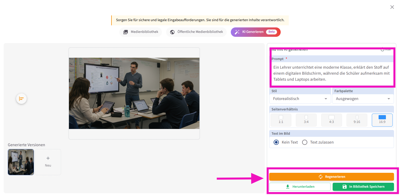Click the refresh icon on Regenerieren
Image resolution: width=400 pixels, height=195 pixels.
pyautogui.click(x=321, y=177)
